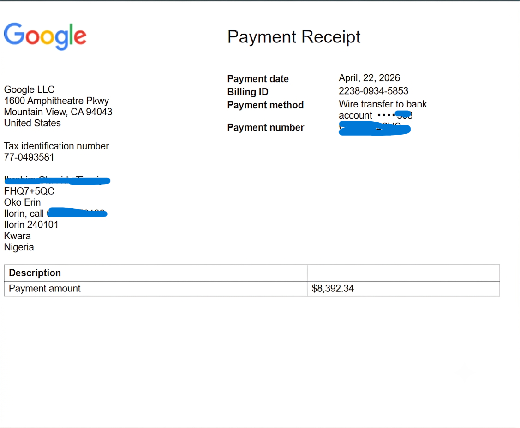Click the Description table header
520x428 pixels.
35,273
